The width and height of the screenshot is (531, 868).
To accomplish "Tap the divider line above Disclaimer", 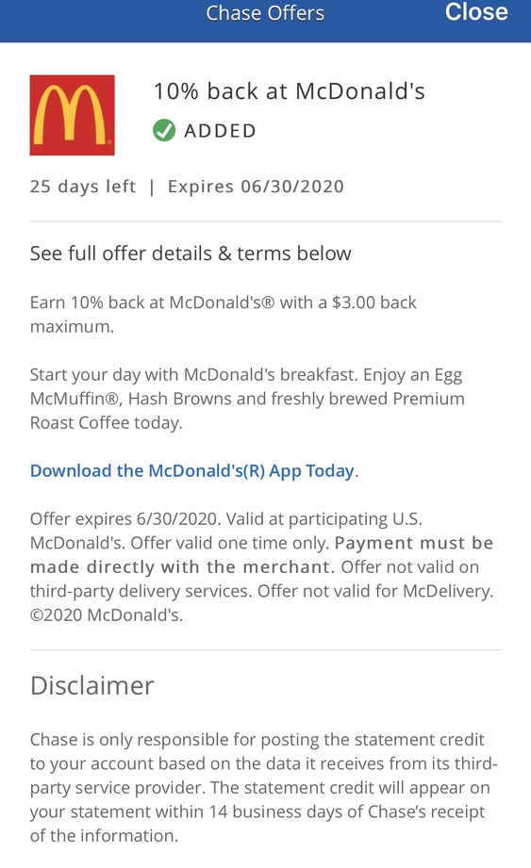I will (265, 650).
